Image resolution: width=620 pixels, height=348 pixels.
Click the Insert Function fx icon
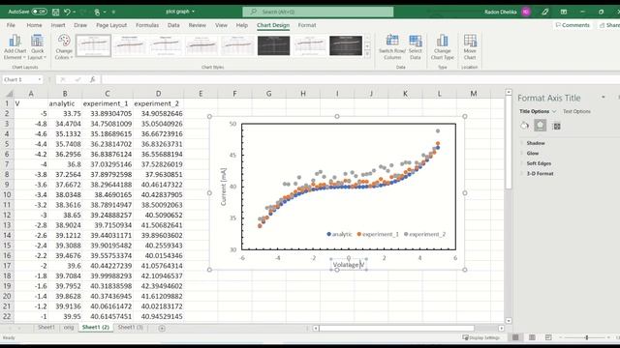pyautogui.click(x=92, y=79)
